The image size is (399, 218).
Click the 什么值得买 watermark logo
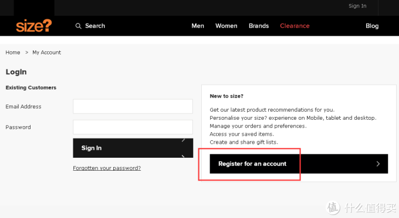[361, 207]
